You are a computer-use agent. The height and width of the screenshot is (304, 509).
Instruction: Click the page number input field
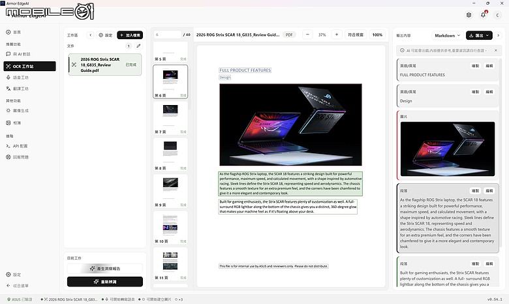(x=167, y=35)
